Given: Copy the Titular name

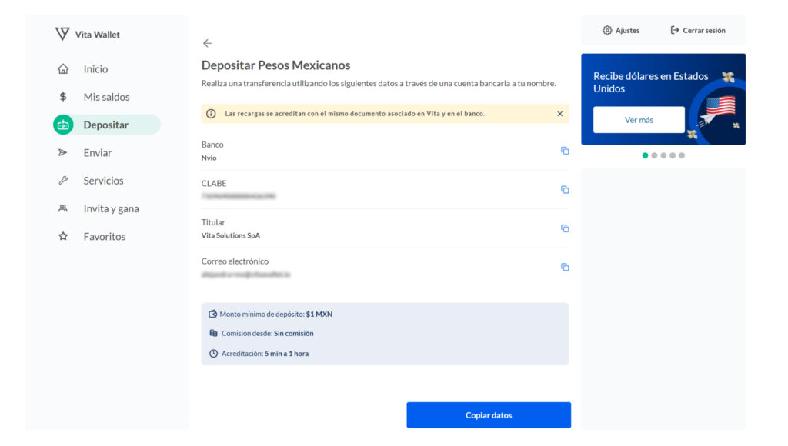Looking at the screenshot, I should [x=565, y=228].
